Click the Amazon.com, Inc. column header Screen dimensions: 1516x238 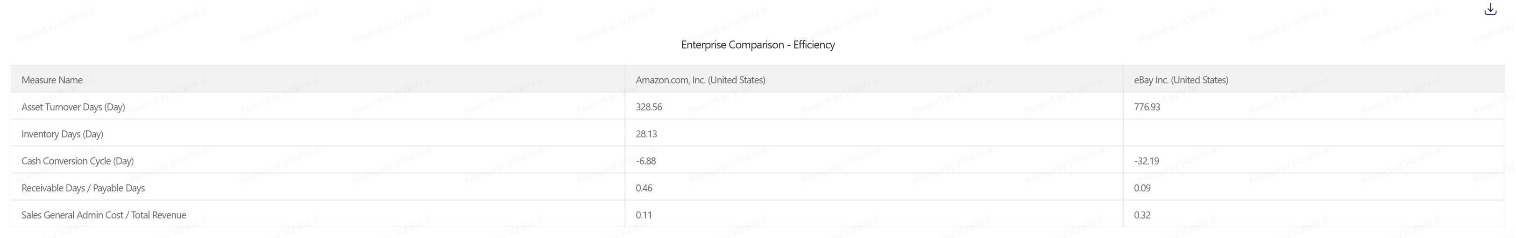coord(701,80)
